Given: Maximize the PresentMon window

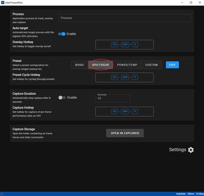Looking at the screenshot, I should (x=191, y=3).
